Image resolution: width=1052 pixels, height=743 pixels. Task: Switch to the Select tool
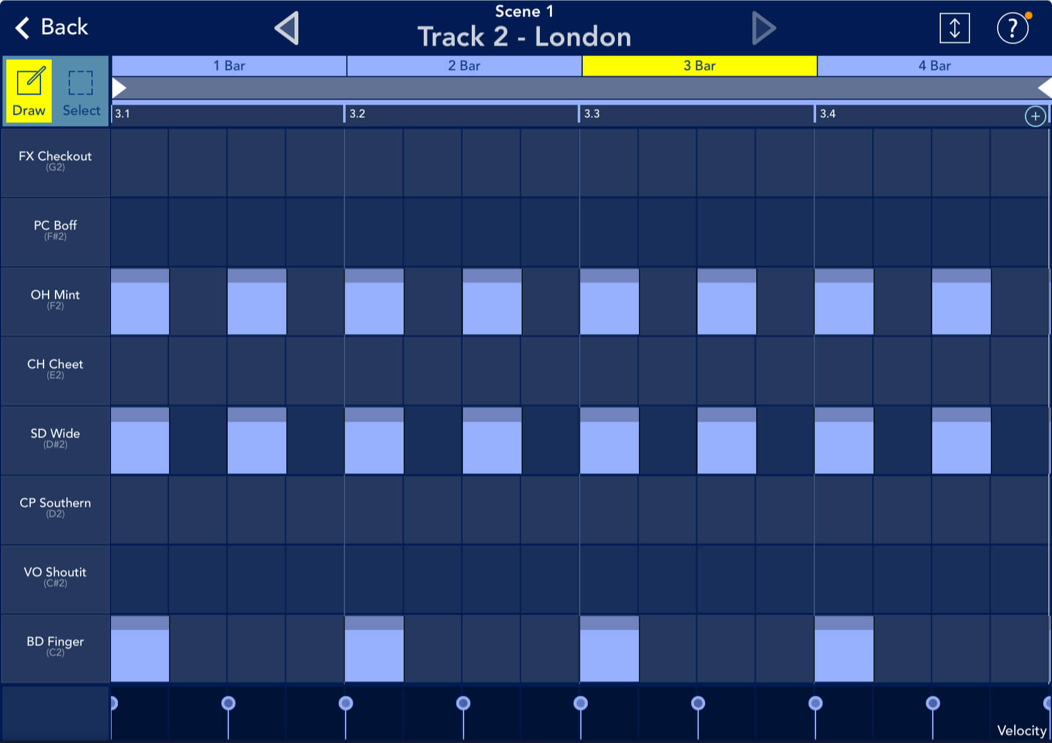click(81, 92)
